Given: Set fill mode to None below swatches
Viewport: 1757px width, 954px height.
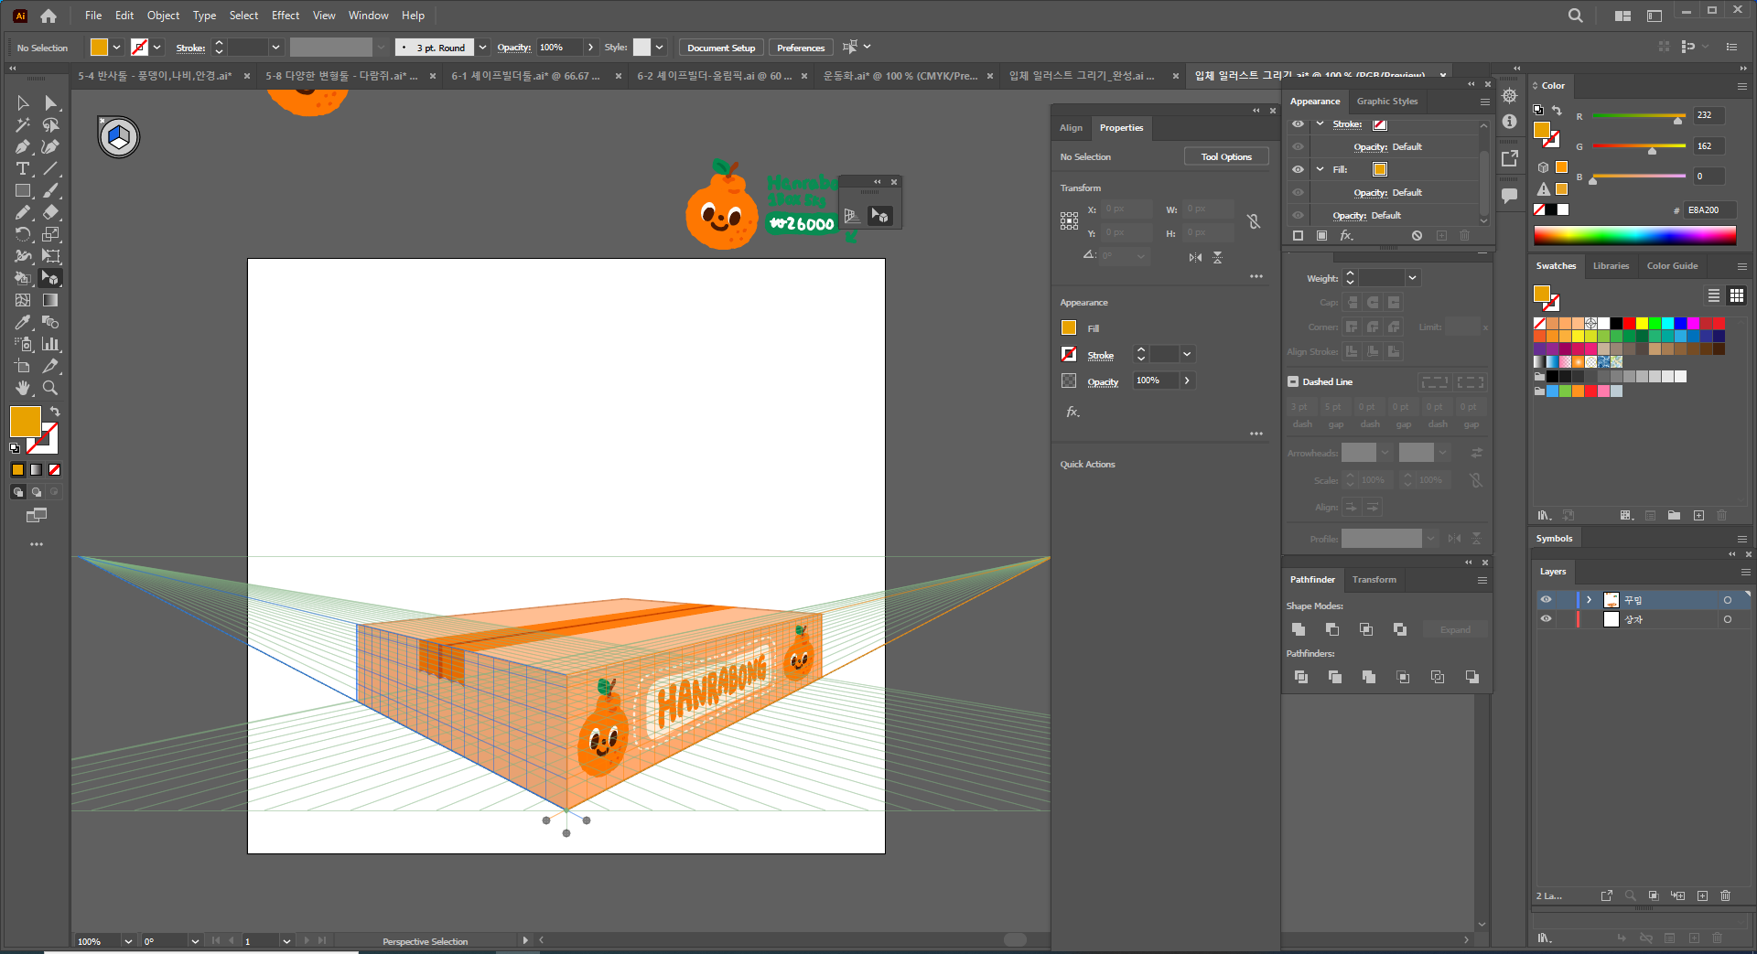Looking at the screenshot, I should coord(54,470).
